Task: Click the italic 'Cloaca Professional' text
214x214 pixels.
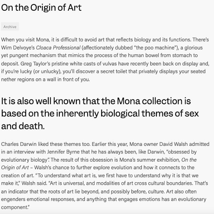Action: 58,48
